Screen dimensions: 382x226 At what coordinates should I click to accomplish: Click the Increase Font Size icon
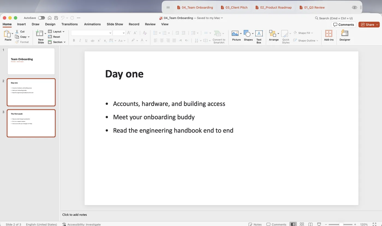[129, 33]
